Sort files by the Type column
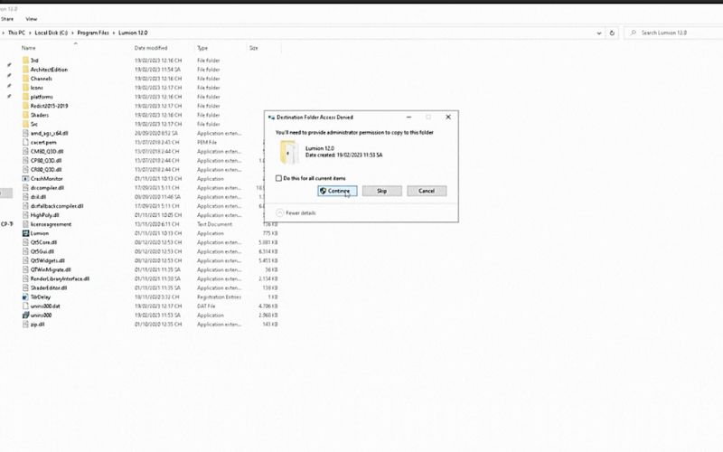The image size is (723, 452). coord(202,48)
